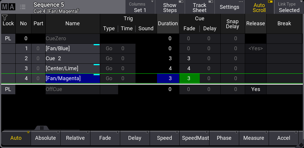Image resolution: width=304 pixels, height=148 pixels.
Task: Toggle Show Steps option
Action: (170, 7)
